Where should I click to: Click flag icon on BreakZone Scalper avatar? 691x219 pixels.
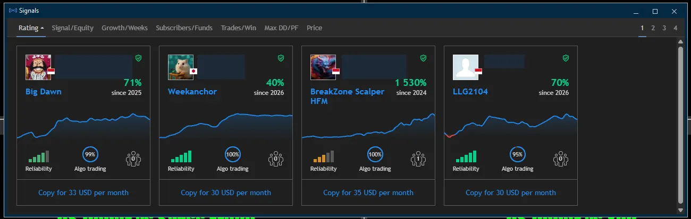[336, 71]
